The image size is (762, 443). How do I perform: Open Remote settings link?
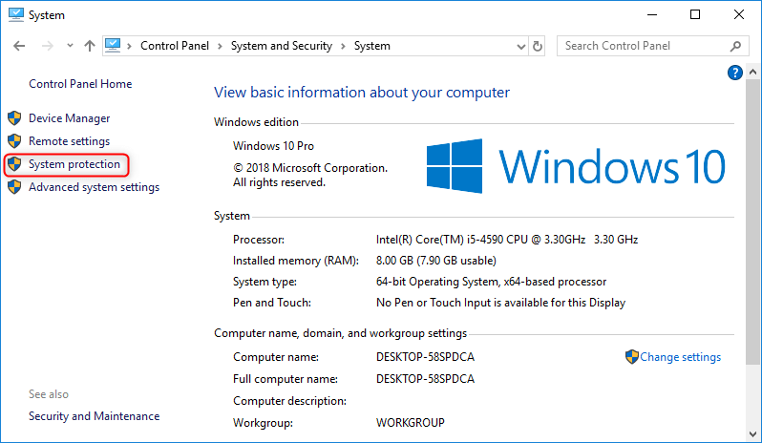[x=69, y=141]
